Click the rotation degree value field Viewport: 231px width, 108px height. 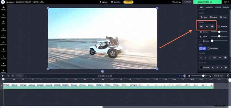[x=220, y=58]
